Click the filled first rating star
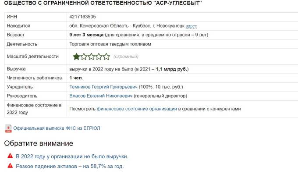Image resolution: width=298 pixels, height=174 pixels. [76, 57]
